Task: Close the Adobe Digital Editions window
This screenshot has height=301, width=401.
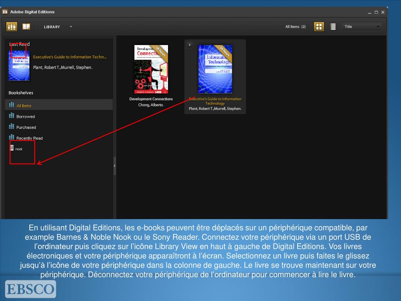Action: point(383,12)
